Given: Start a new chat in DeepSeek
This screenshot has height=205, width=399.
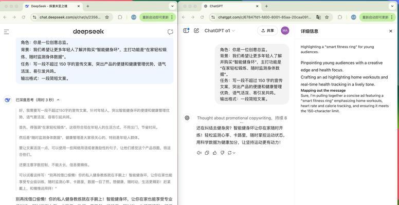Looking at the screenshot, I should (x=170, y=32).
